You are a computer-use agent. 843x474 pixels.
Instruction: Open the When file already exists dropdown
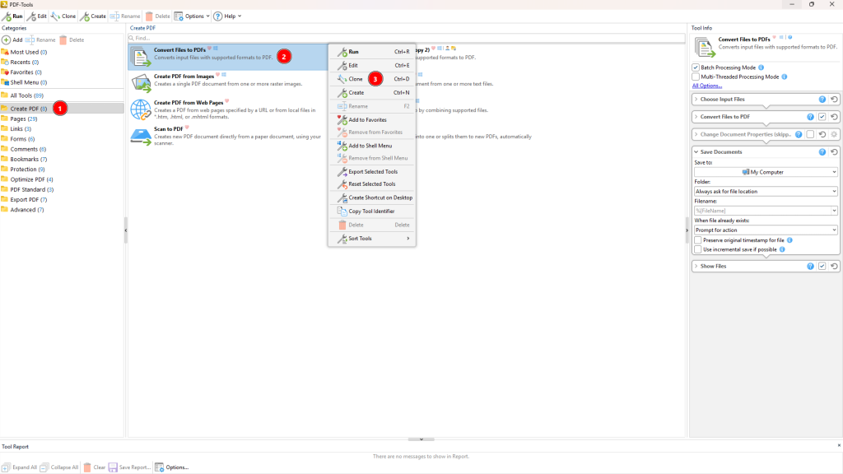click(766, 230)
